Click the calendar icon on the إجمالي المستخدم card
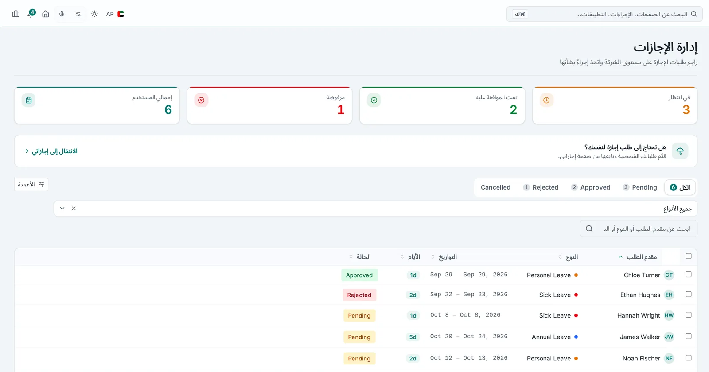709x372 pixels. pos(29,101)
